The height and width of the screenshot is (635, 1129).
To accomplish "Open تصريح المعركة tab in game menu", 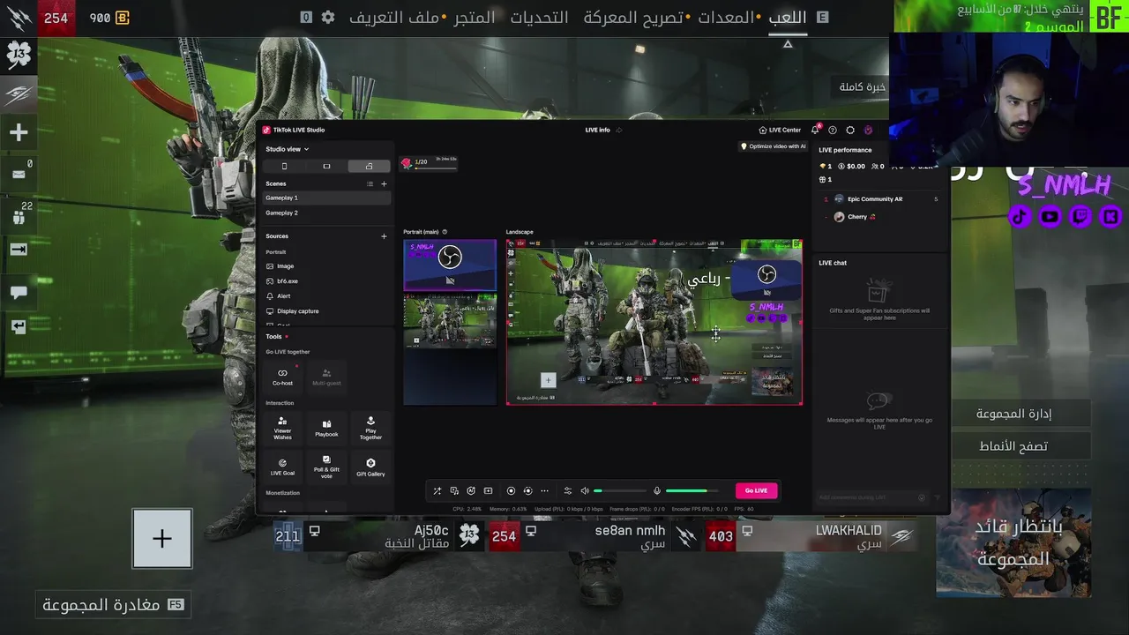I will pos(632,18).
